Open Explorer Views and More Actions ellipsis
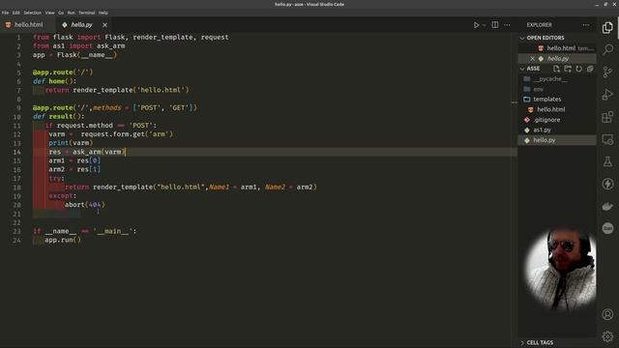619x348 pixels. click(586, 25)
